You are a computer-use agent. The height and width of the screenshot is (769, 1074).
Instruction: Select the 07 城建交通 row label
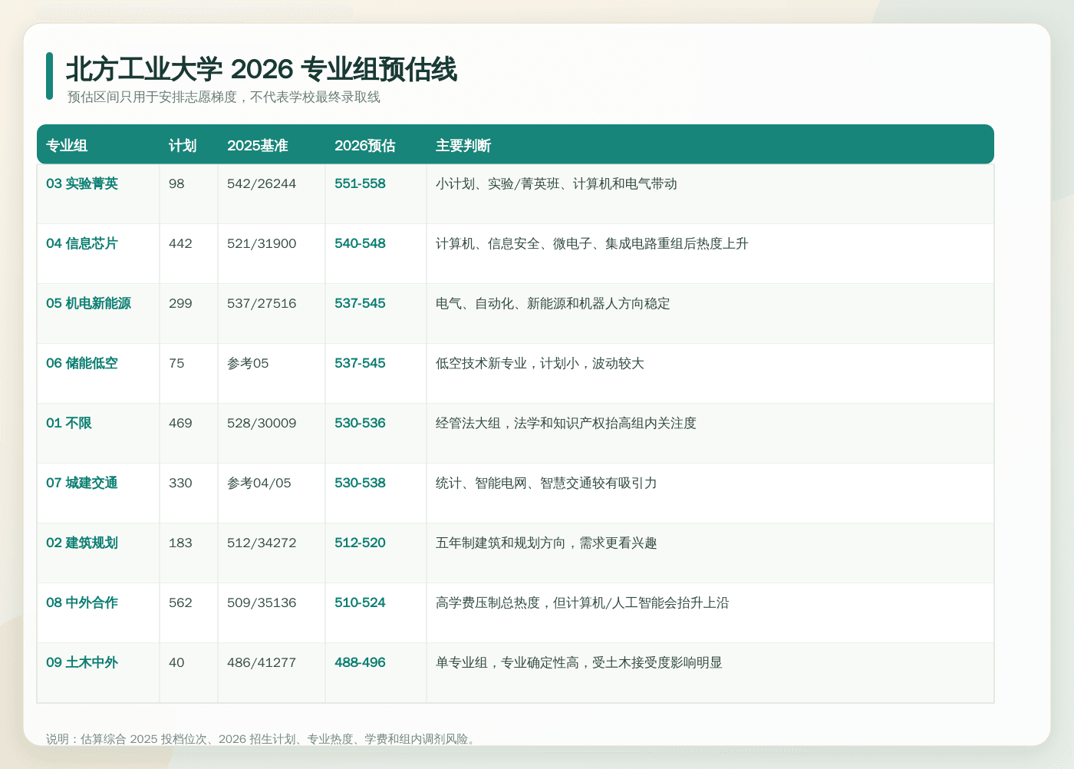[82, 483]
